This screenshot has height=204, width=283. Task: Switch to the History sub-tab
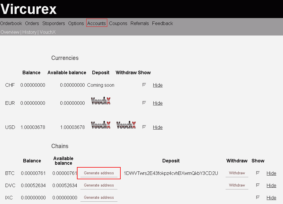pyautogui.click(x=29, y=32)
